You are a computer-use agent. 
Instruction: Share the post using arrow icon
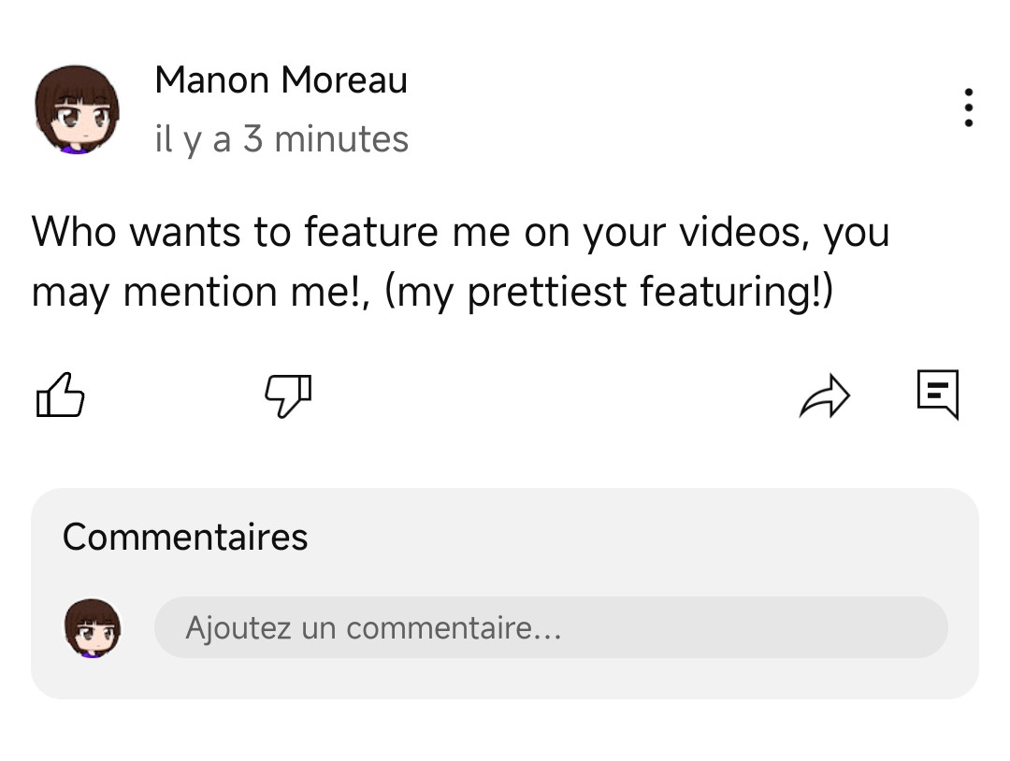[825, 396]
